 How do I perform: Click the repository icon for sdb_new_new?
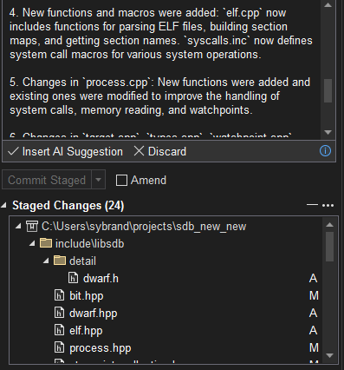[32, 226]
